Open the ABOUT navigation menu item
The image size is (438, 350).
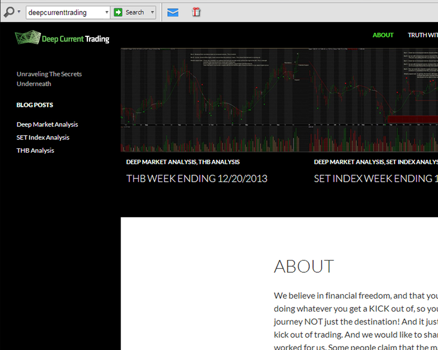click(383, 35)
